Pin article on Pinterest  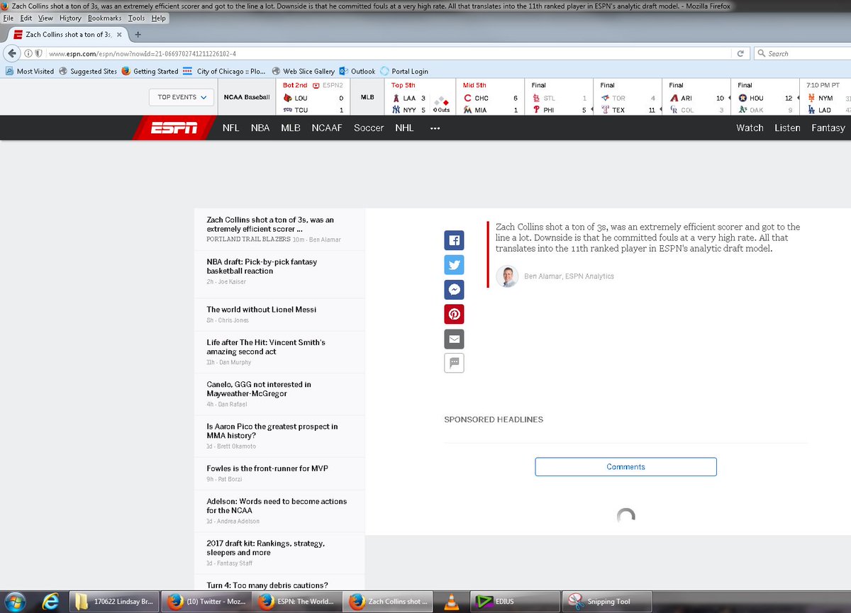454,314
